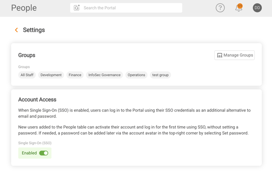Click the Account Access section heading
Screen dimensions: 272x173
pos(37,99)
